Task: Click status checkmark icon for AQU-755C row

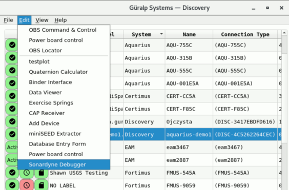Action: point(12,45)
